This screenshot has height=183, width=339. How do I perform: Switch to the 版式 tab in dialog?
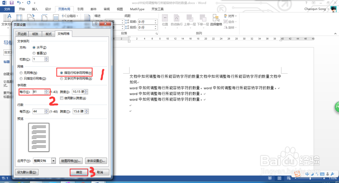tap(48, 34)
